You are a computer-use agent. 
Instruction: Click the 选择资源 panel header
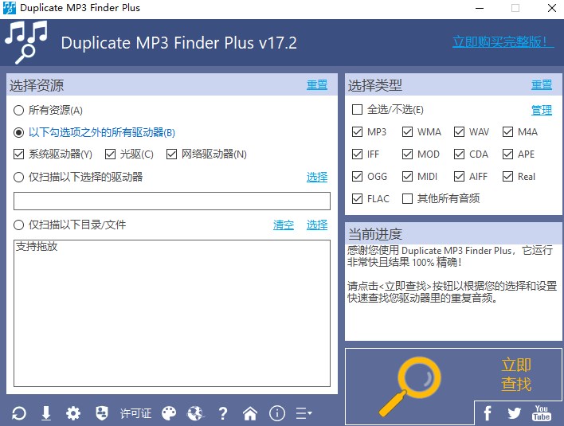(x=172, y=85)
